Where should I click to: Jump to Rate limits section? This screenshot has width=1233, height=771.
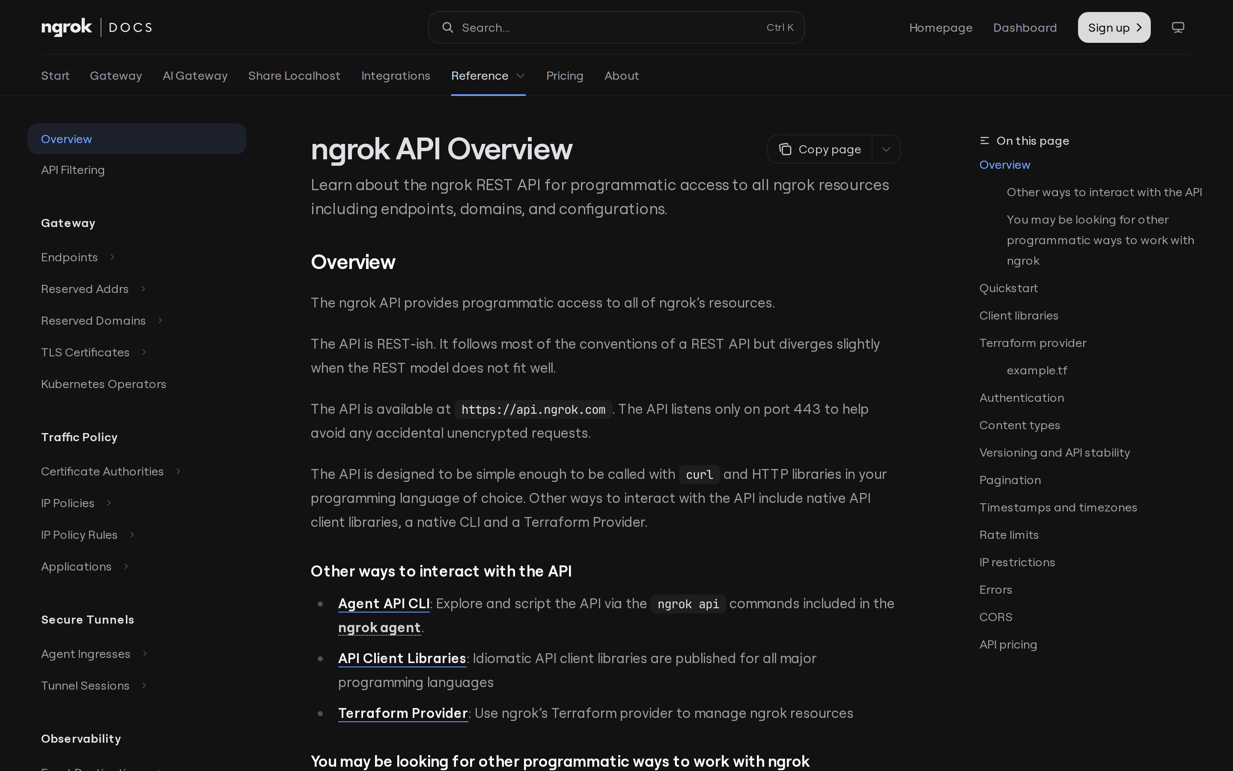pos(1009,535)
